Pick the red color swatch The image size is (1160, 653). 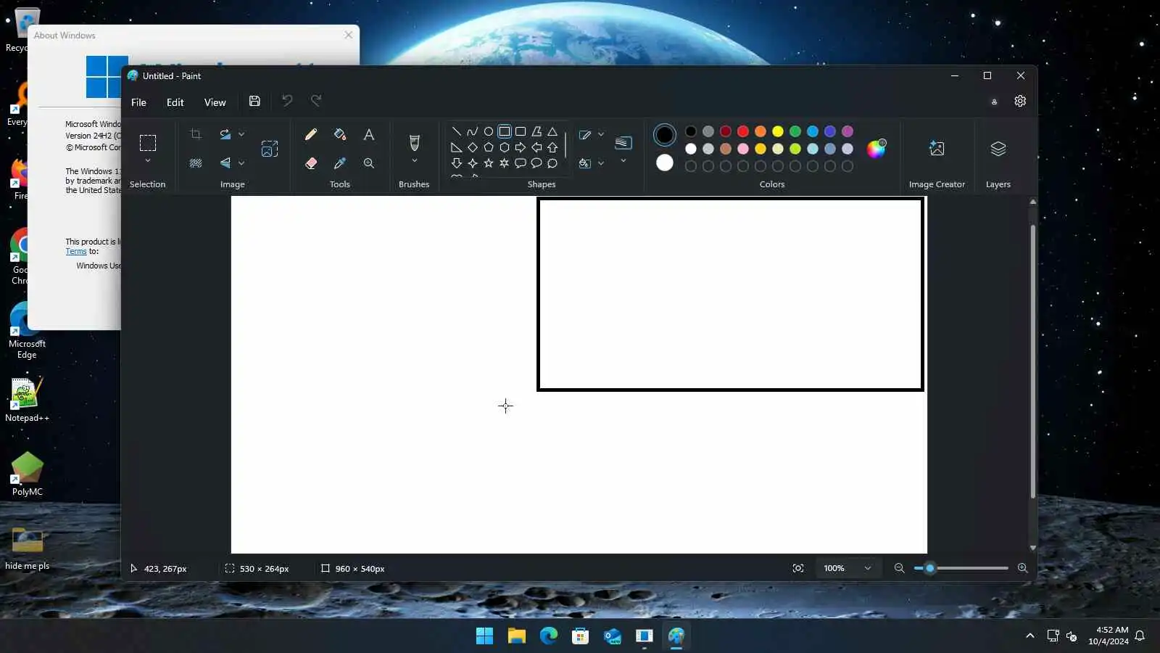point(743,131)
